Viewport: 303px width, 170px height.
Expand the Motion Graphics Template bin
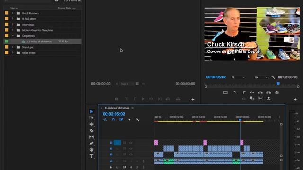pyautogui.click(x=13, y=30)
